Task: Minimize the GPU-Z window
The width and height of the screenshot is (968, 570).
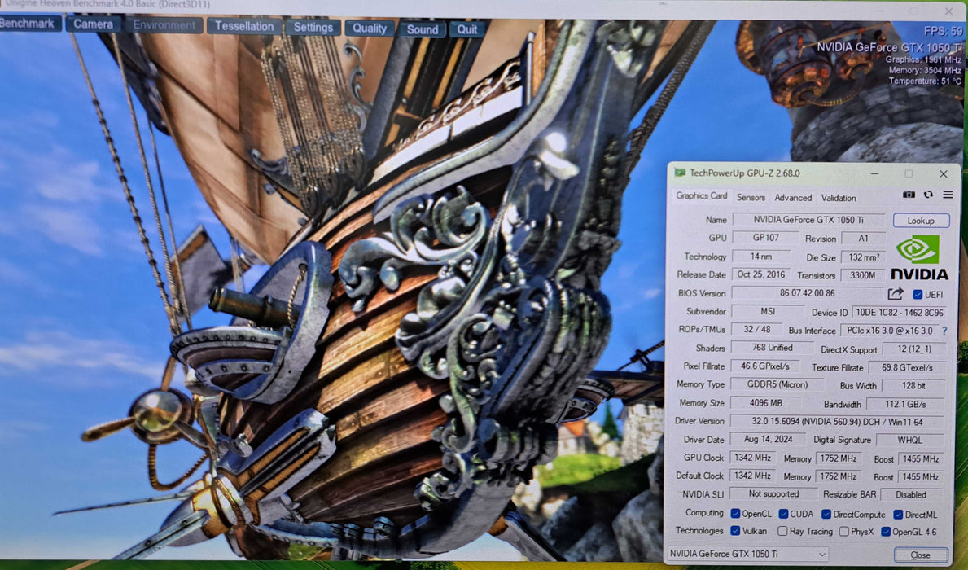Action: click(874, 173)
